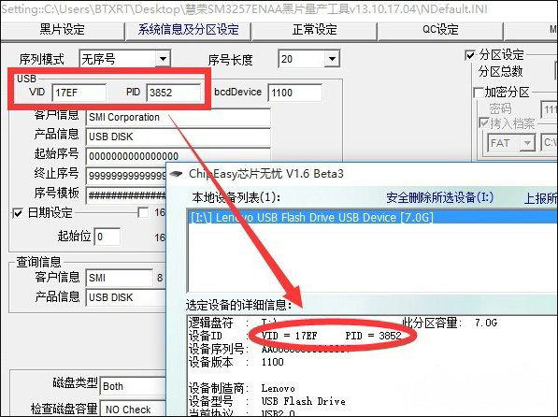558x417 pixels.
Task: Click the copy-file path field starting C:\
Action: [x=550, y=143]
